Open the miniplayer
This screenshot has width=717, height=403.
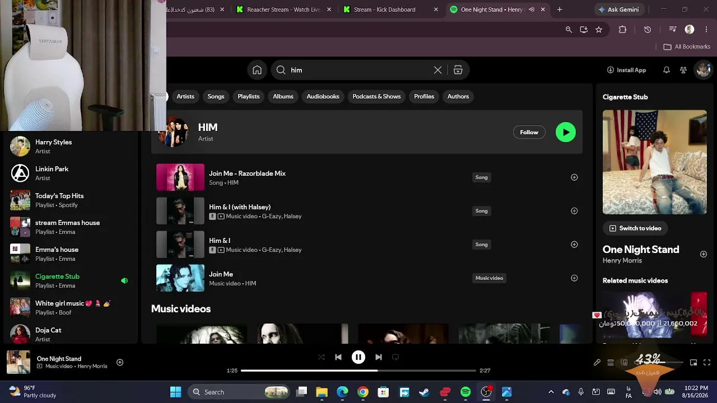[x=693, y=363]
